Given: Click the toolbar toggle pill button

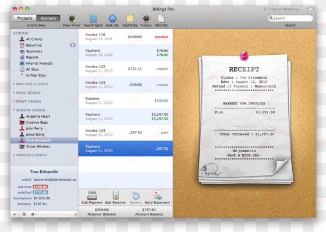Looking at the screenshot, I should [x=310, y=9].
